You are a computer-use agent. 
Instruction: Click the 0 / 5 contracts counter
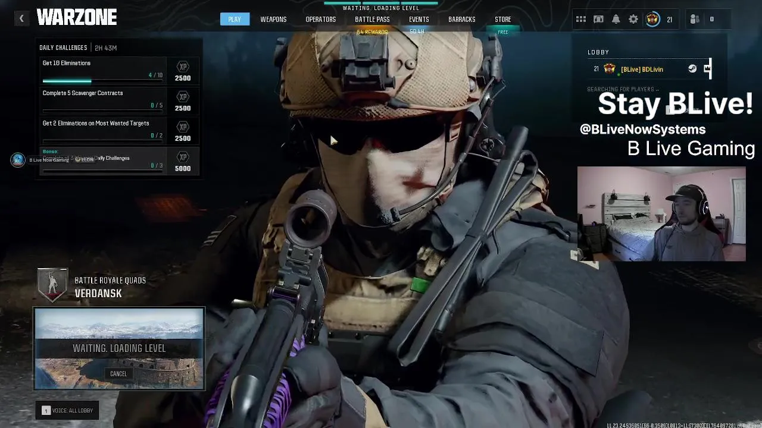click(157, 105)
